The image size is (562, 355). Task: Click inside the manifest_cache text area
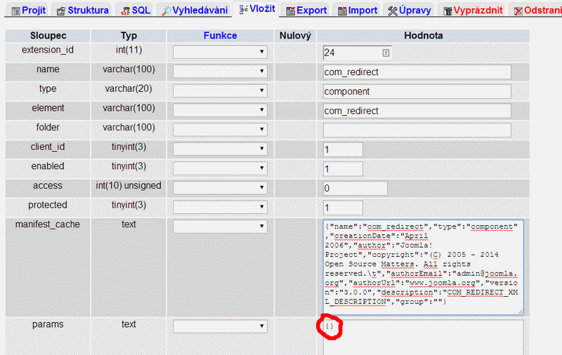(421, 267)
